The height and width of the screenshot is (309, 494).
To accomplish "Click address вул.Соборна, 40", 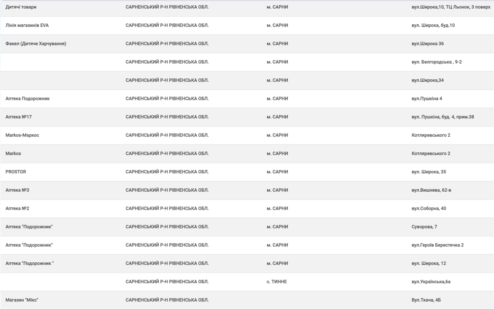I will 428,209.
